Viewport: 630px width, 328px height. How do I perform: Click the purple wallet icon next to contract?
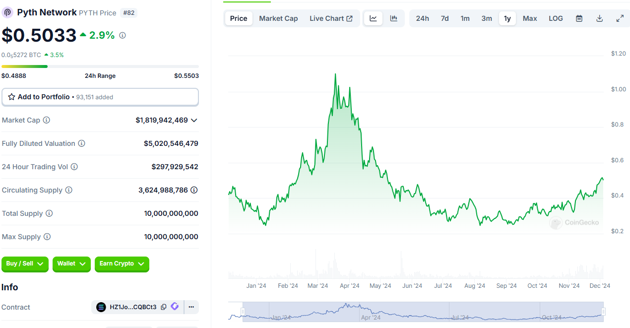175,307
